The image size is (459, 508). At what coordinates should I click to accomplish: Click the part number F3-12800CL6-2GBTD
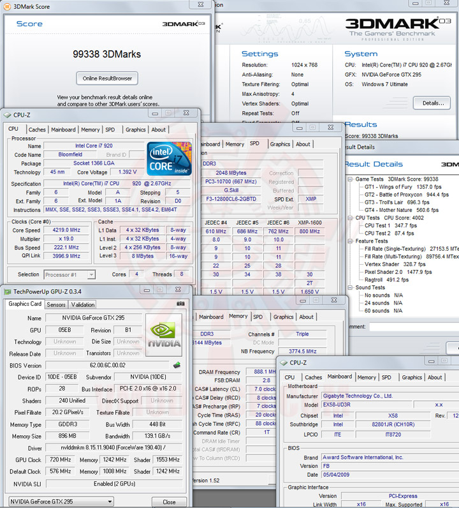pos(231,199)
